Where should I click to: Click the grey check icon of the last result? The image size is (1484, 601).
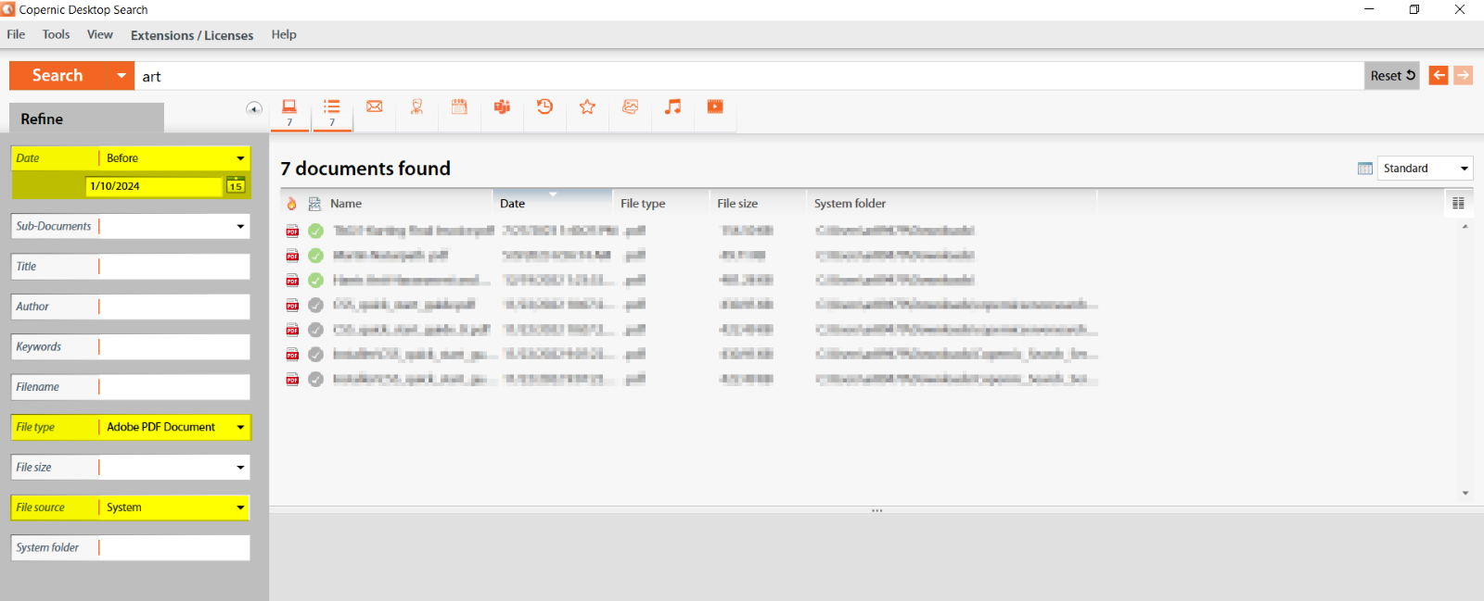[315, 379]
